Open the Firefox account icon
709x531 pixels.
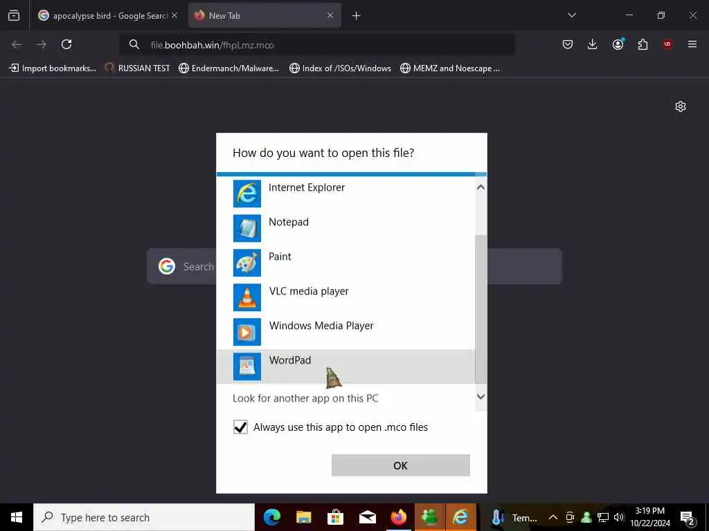tap(618, 44)
